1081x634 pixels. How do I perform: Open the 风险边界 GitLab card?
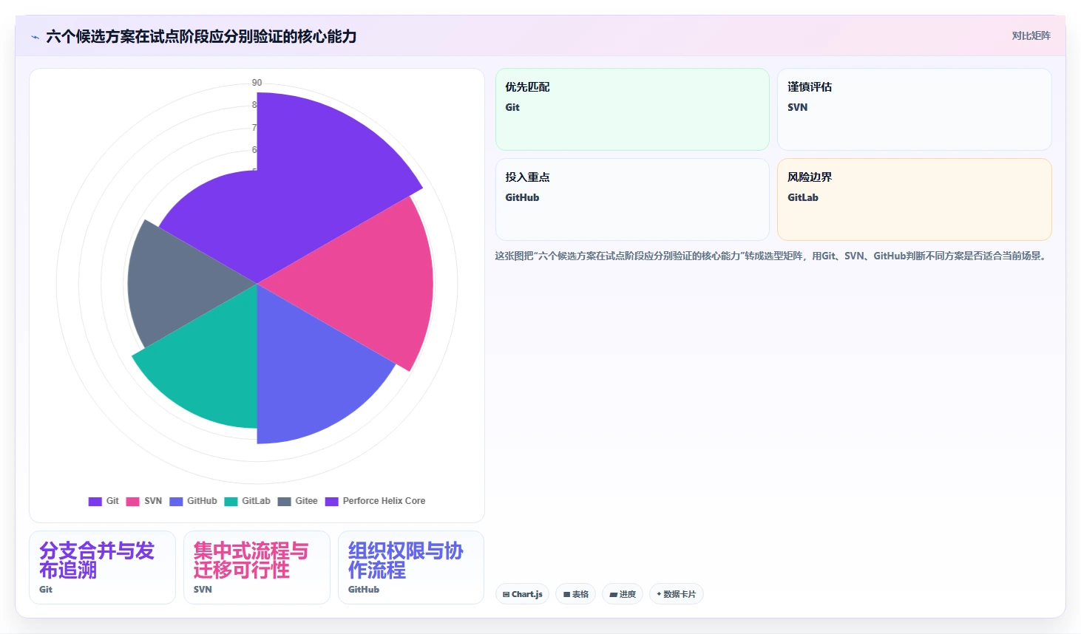914,200
